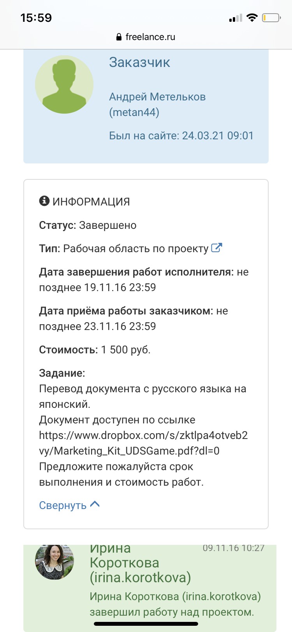Click the Свернуть collapse link
Viewport: 292px width, 632px height.
63,505
